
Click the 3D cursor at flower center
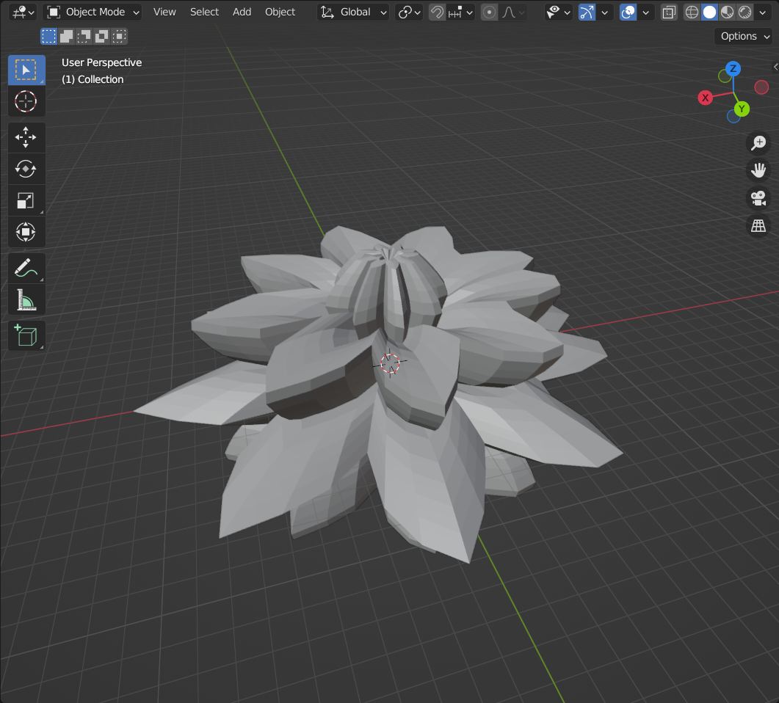pyautogui.click(x=390, y=364)
